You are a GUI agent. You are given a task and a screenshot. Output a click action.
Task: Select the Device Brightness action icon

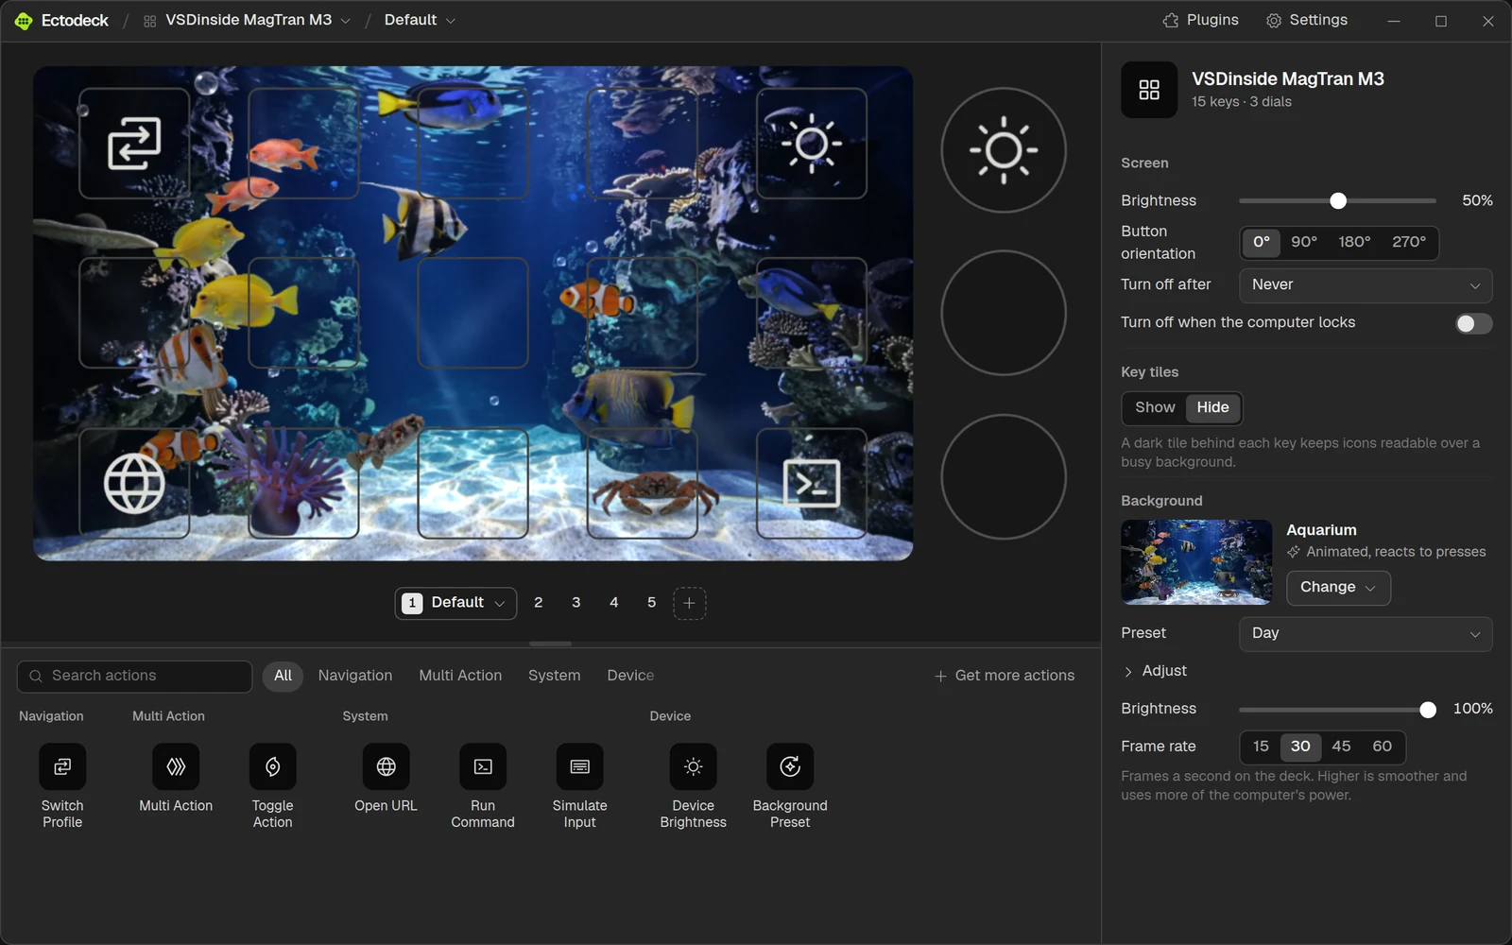pos(694,766)
